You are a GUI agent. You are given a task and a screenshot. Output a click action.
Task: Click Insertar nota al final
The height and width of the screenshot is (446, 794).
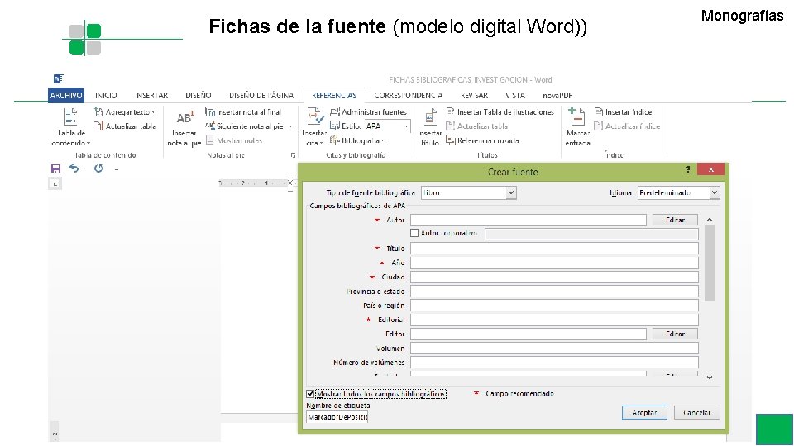coord(243,111)
